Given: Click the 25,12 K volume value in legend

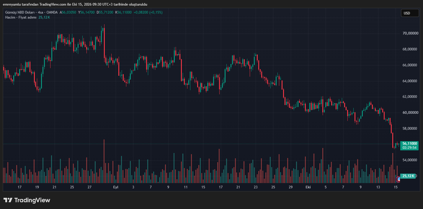Looking at the screenshot, I should (x=44, y=17).
